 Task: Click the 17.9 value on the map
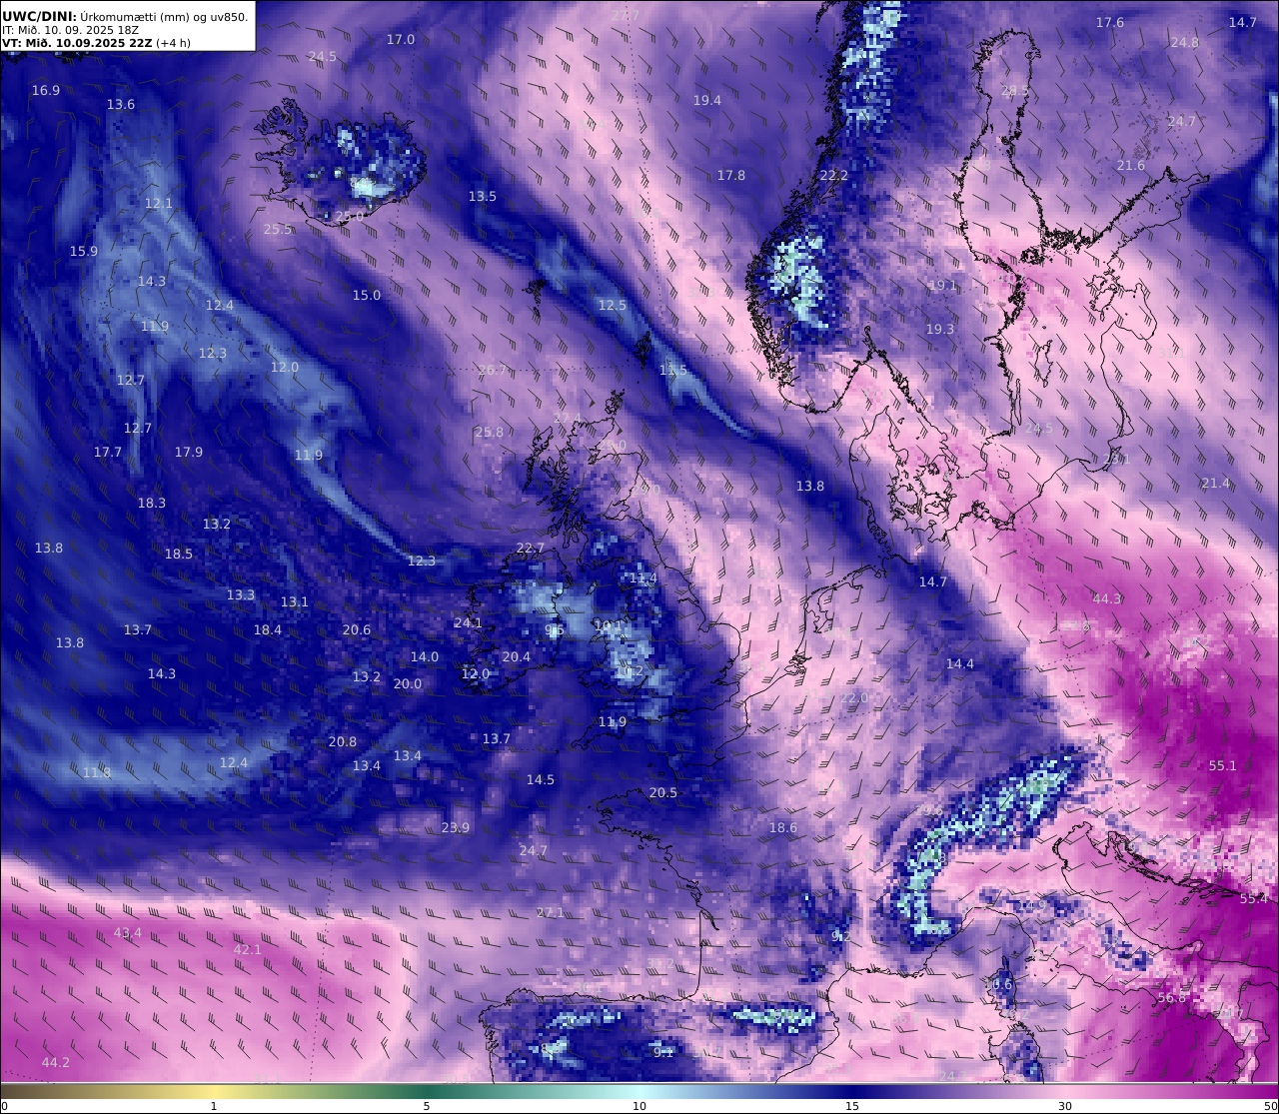(x=189, y=453)
